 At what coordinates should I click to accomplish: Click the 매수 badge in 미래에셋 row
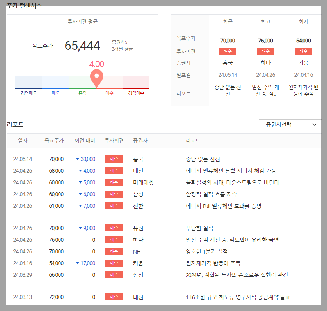click(x=114, y=182)
